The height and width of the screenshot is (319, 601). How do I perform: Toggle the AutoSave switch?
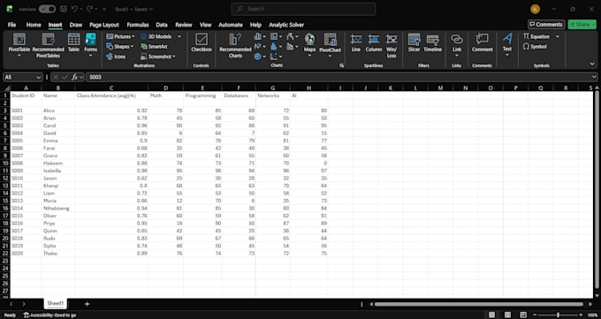[47, 9]
